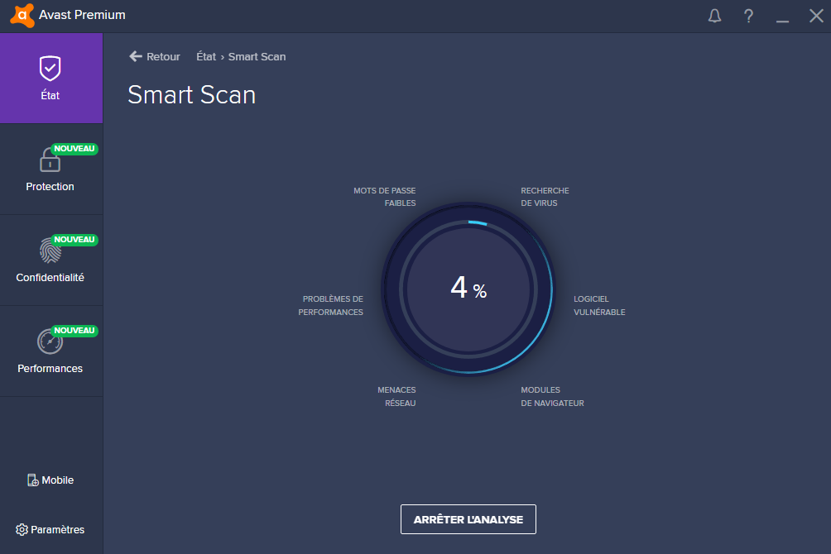The width and height of the screenshot is (831, 554).
Task: Click the Mobile phone icon
Action: [x=32, y=480]
